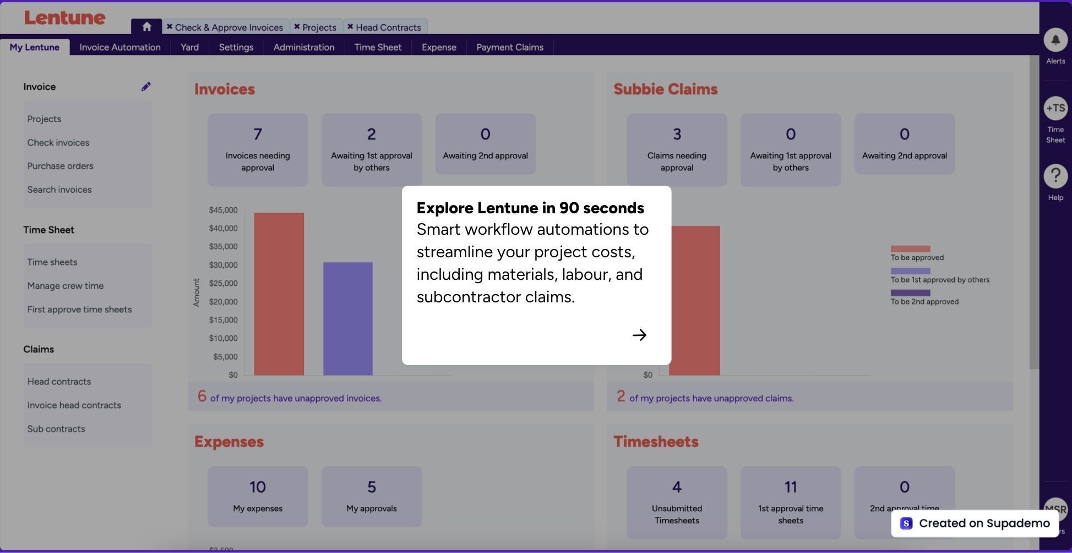Open Search invoices in the sidebar
Image resolution: width=1072 pixels, height=553 pixels.
pos(59,189)
